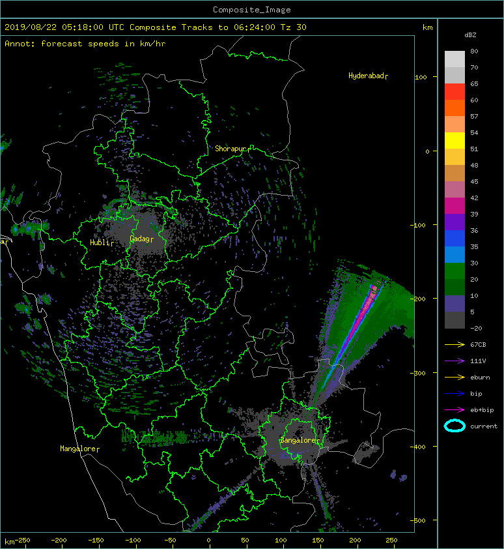Click the 'Composite_Image' title text

click(252, 10)
